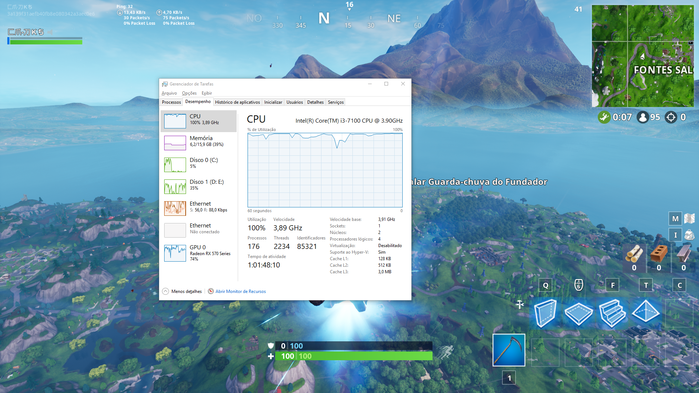Select the connected Ethernet entry with traffic

pos(198,209)
